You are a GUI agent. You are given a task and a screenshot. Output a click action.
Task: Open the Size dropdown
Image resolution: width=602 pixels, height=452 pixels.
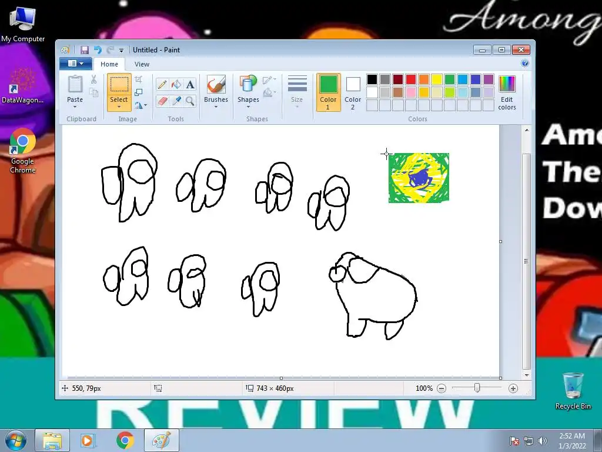pos(297,92)
